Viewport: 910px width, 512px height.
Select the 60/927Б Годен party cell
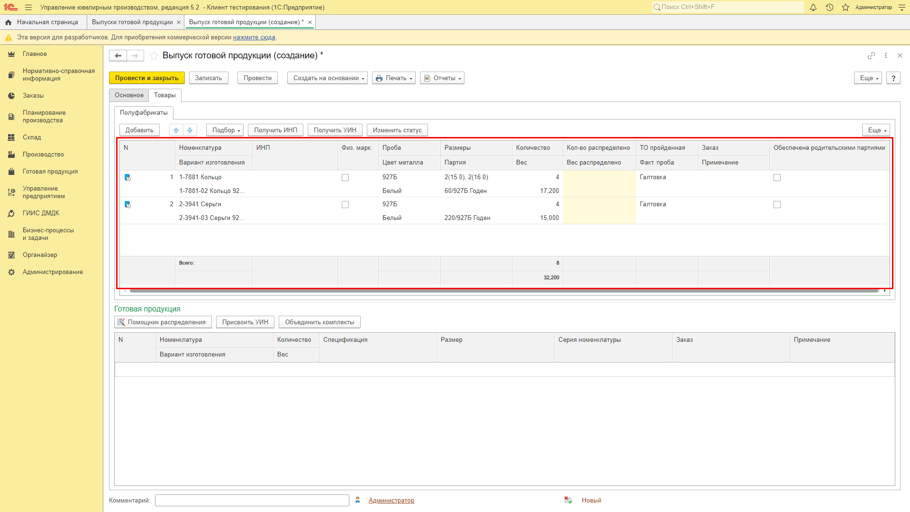pos(476,191)
